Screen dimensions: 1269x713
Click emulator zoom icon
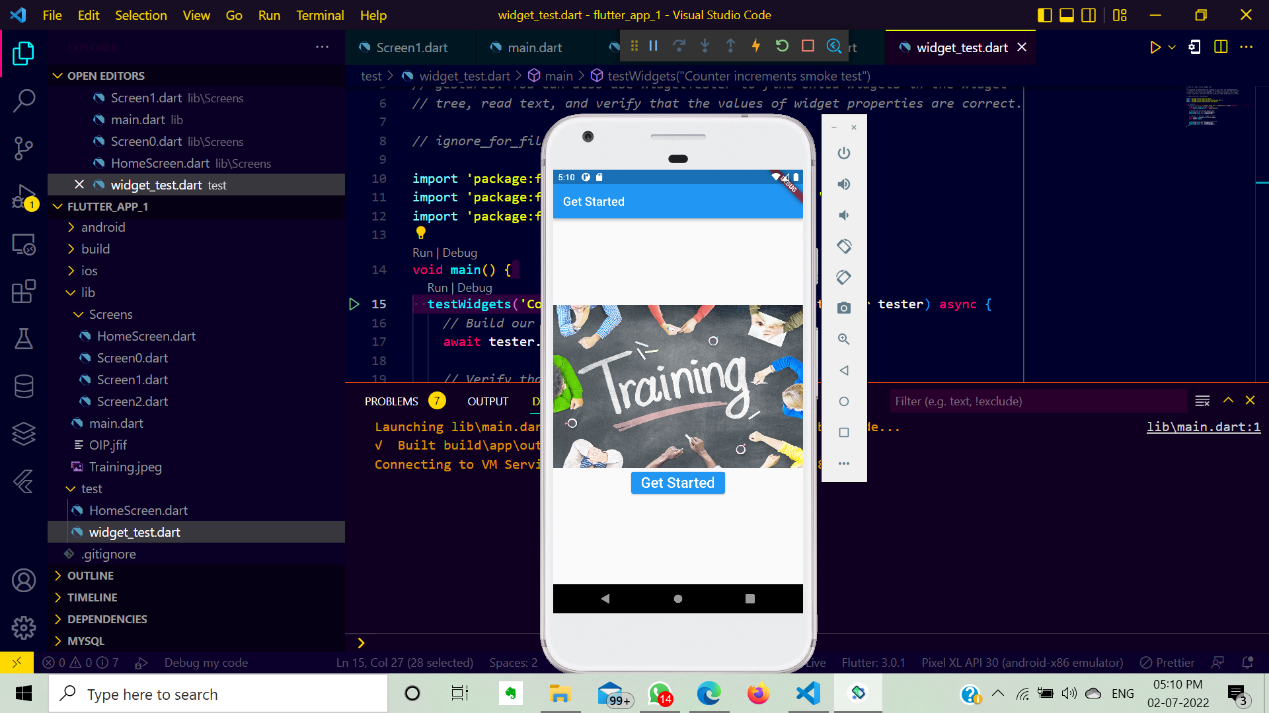(844, 339)
